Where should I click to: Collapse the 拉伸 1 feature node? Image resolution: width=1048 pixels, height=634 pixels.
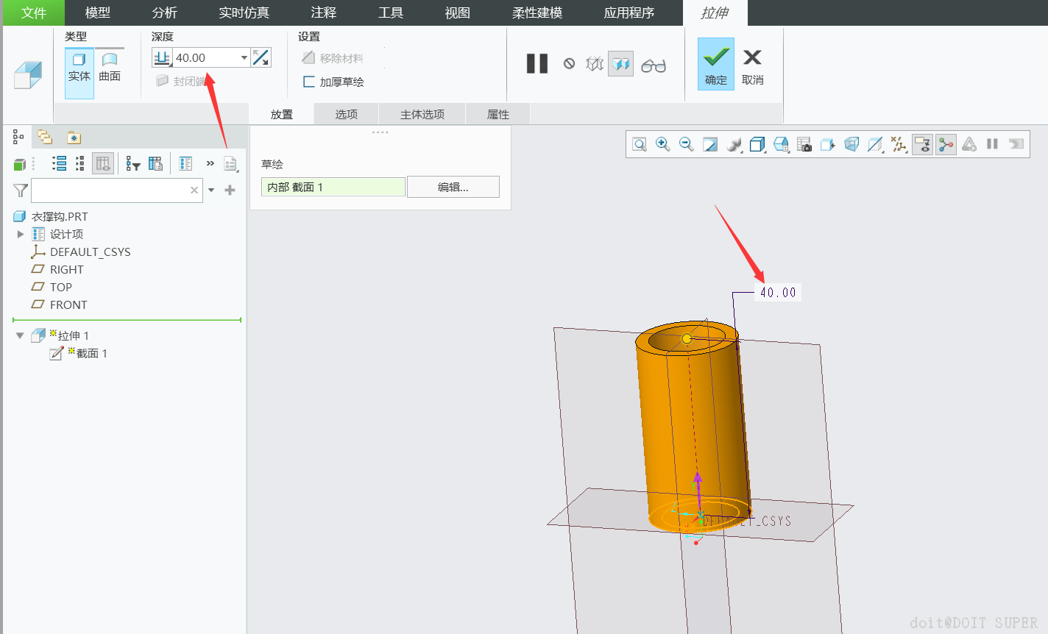20,335
